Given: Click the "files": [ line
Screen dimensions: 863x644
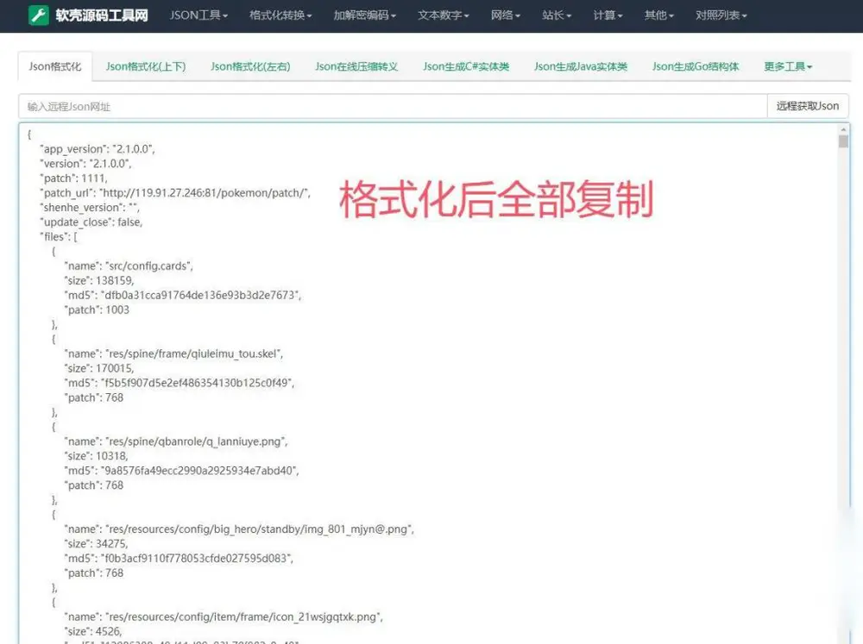Looking at the screenshot, I should coord(59,236).
